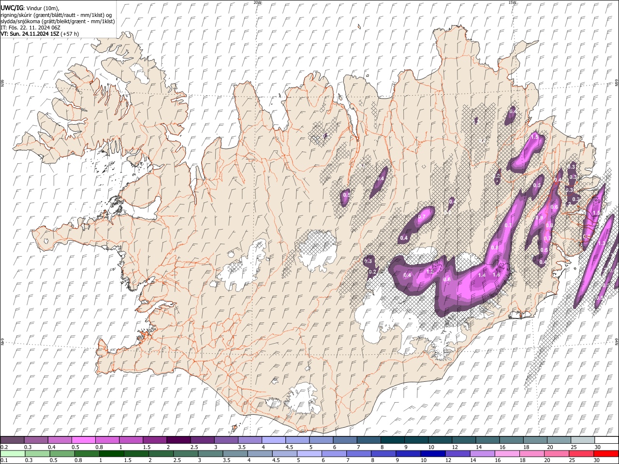Pick the deep navy 10 swatch, lower scale
This screenshot has width=619, height=464.
pyautogui.click(x=432, y=453)
